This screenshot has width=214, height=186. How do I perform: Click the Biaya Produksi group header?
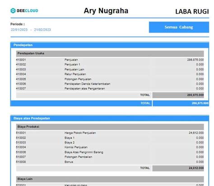(x=110, y=127)
